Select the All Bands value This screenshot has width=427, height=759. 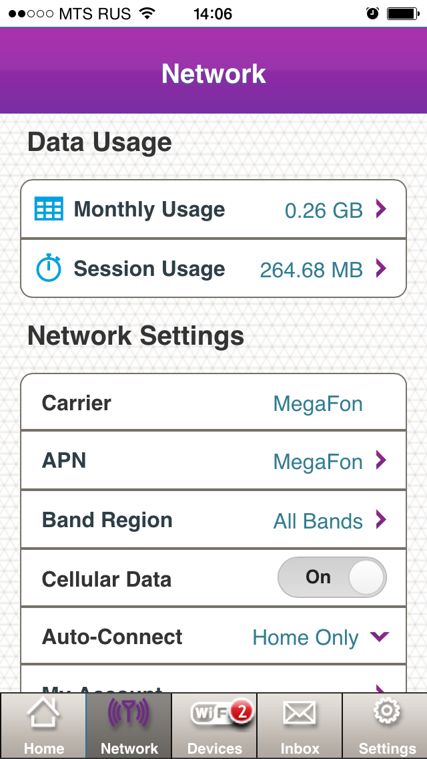pyautogui.click(x=318, y=521)
